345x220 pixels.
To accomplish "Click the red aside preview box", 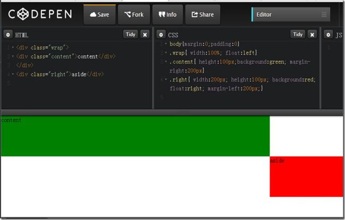I will (306, 177).
